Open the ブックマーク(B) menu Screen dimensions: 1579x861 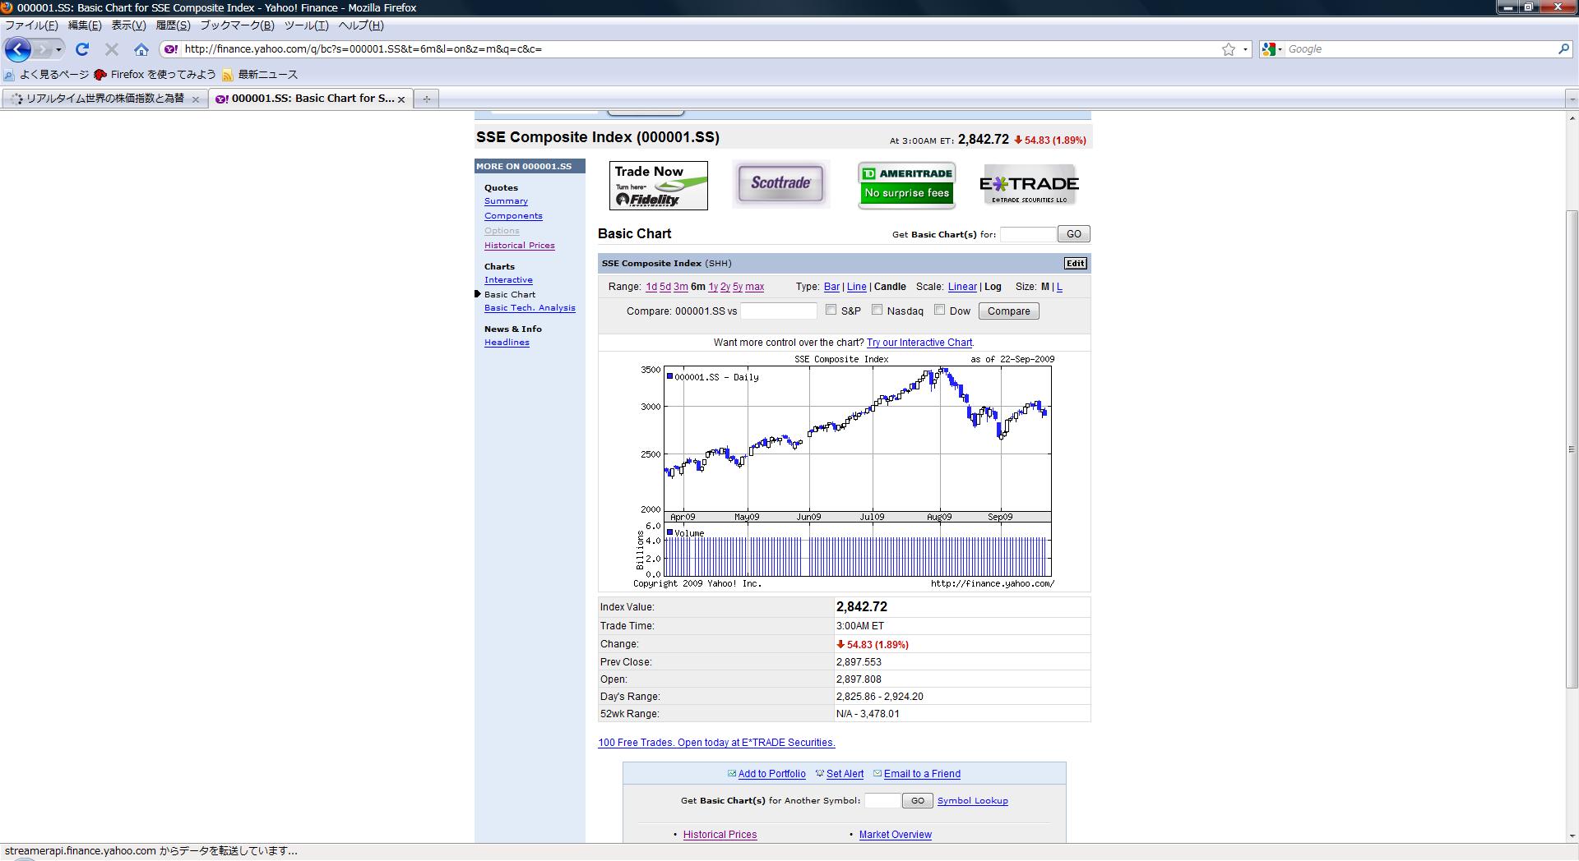pyautogui.click(x=237, y=25)
